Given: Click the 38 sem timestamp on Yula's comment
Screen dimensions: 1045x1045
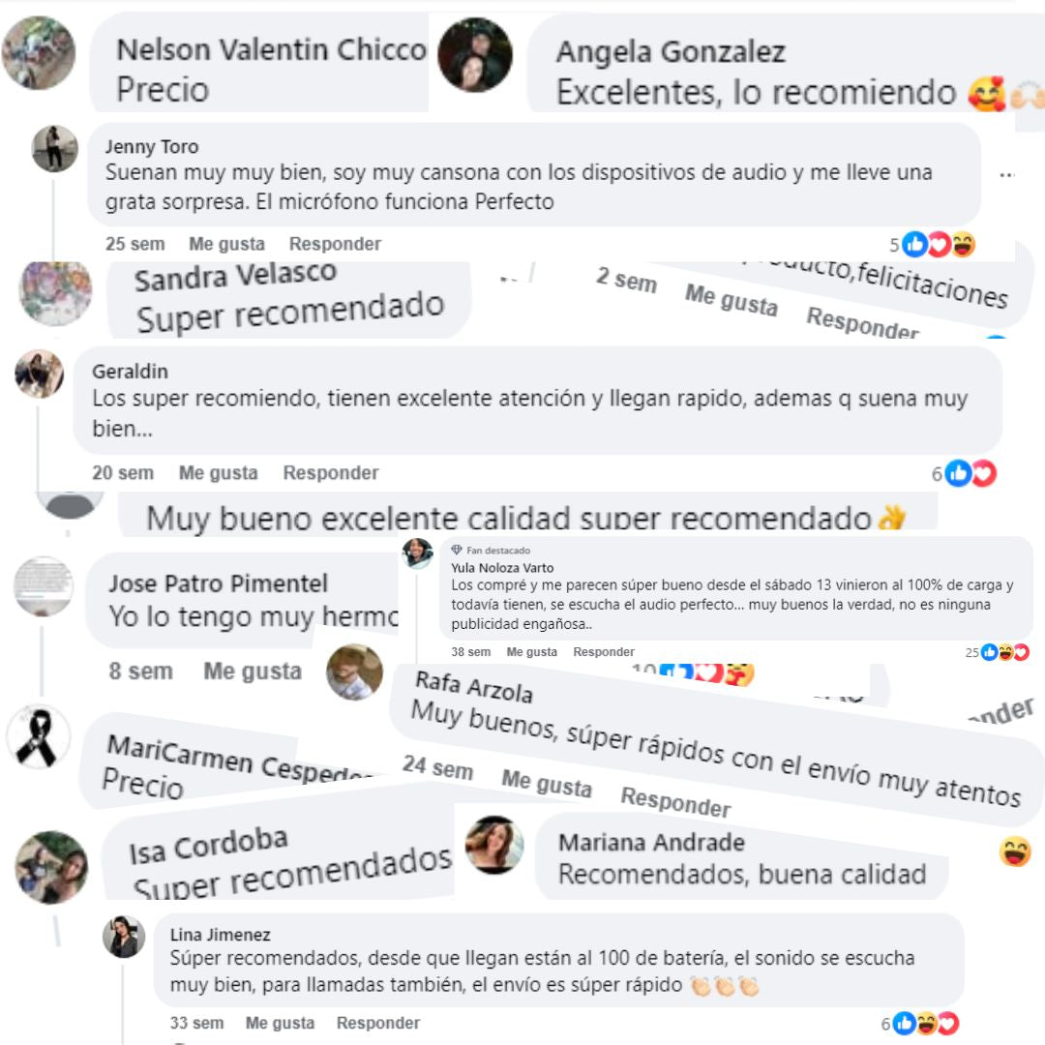Looking at the screenshot, I should point(470,652).
